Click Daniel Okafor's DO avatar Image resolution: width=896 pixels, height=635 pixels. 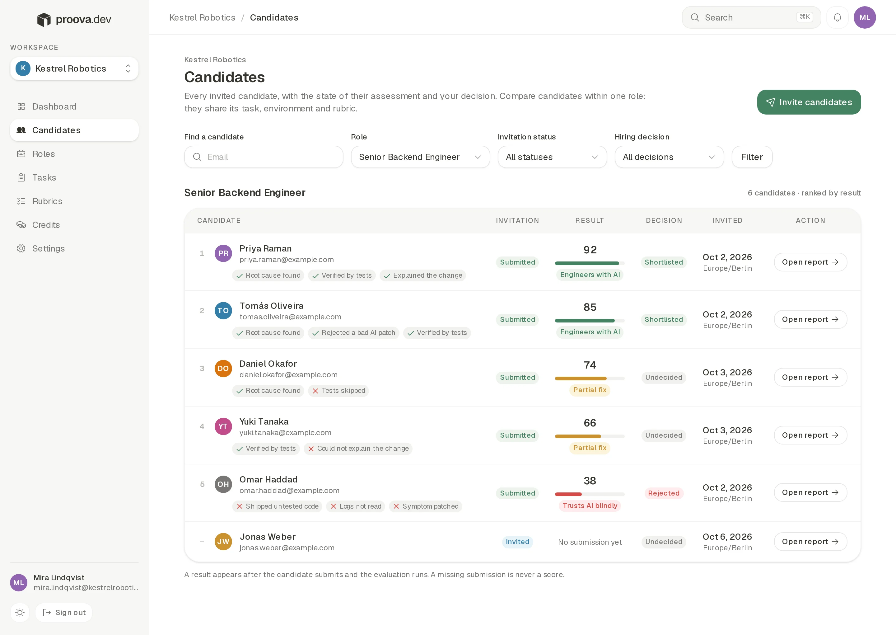pyautogui.click(x=223, y=368)
